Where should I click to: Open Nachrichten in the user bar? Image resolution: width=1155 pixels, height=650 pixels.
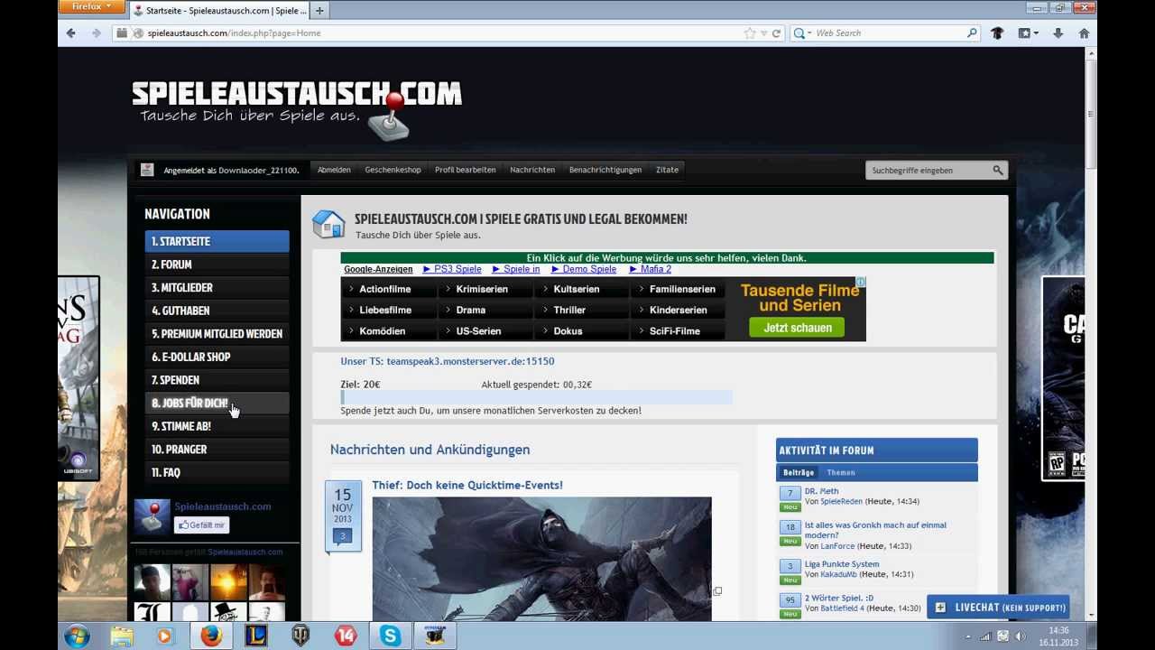(x=532, y=170)
